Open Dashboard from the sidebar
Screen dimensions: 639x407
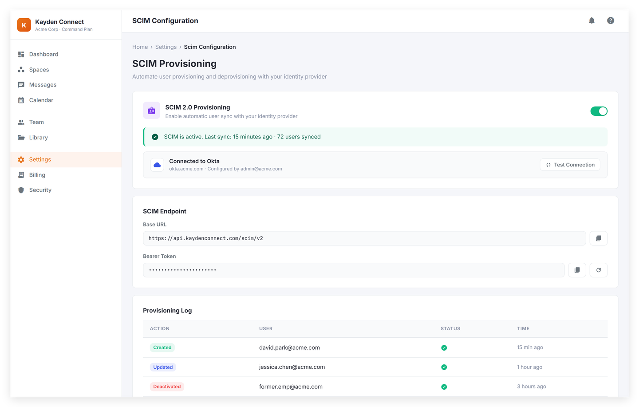click(x=66, y=54)
